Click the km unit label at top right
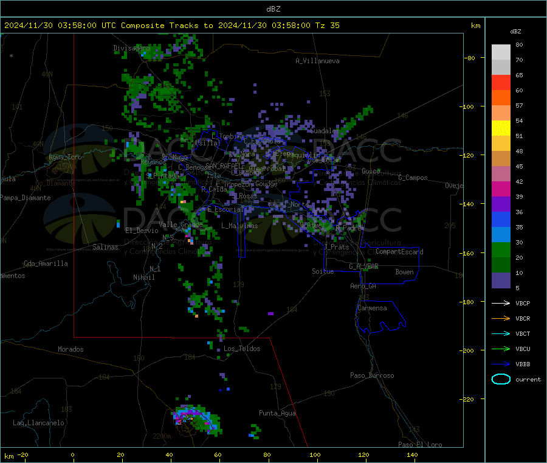547x463 pixels. (x=475, y=26)
